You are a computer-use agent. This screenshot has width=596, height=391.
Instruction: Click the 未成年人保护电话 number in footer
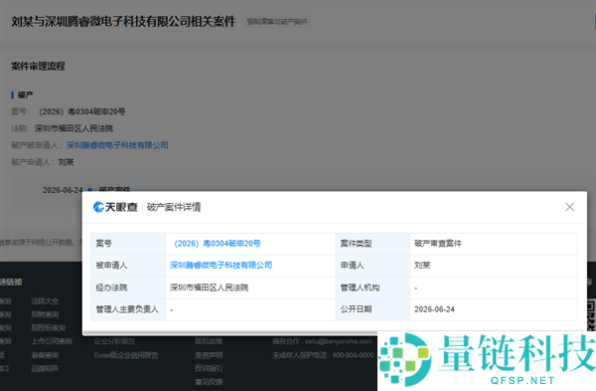(353, 355)
